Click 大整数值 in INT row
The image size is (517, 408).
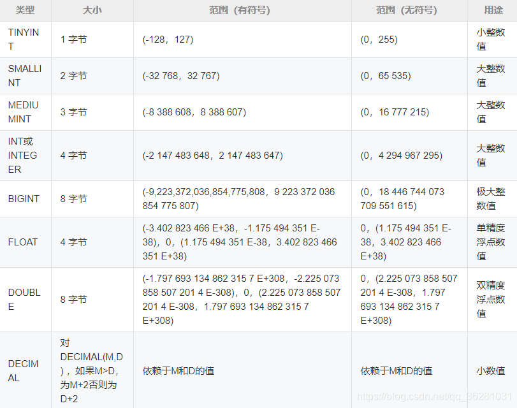click(491, 156)
